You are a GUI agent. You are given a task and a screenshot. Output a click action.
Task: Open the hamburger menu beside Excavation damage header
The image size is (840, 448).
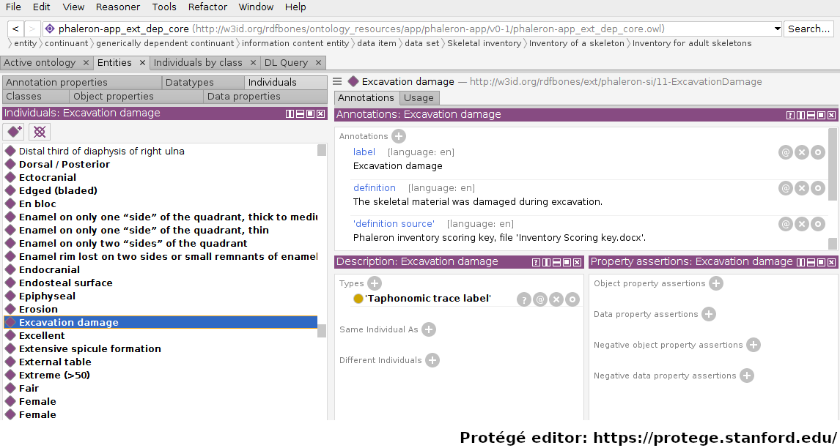(x=337, y=82)
